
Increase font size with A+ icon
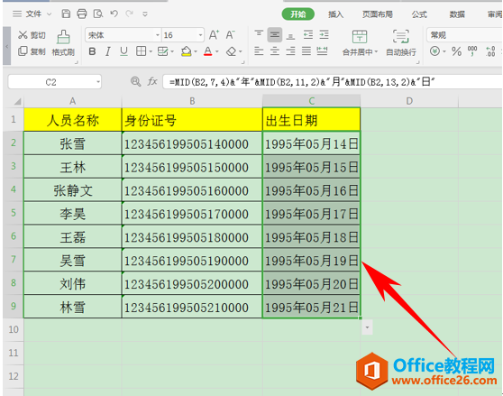point(214,34)
